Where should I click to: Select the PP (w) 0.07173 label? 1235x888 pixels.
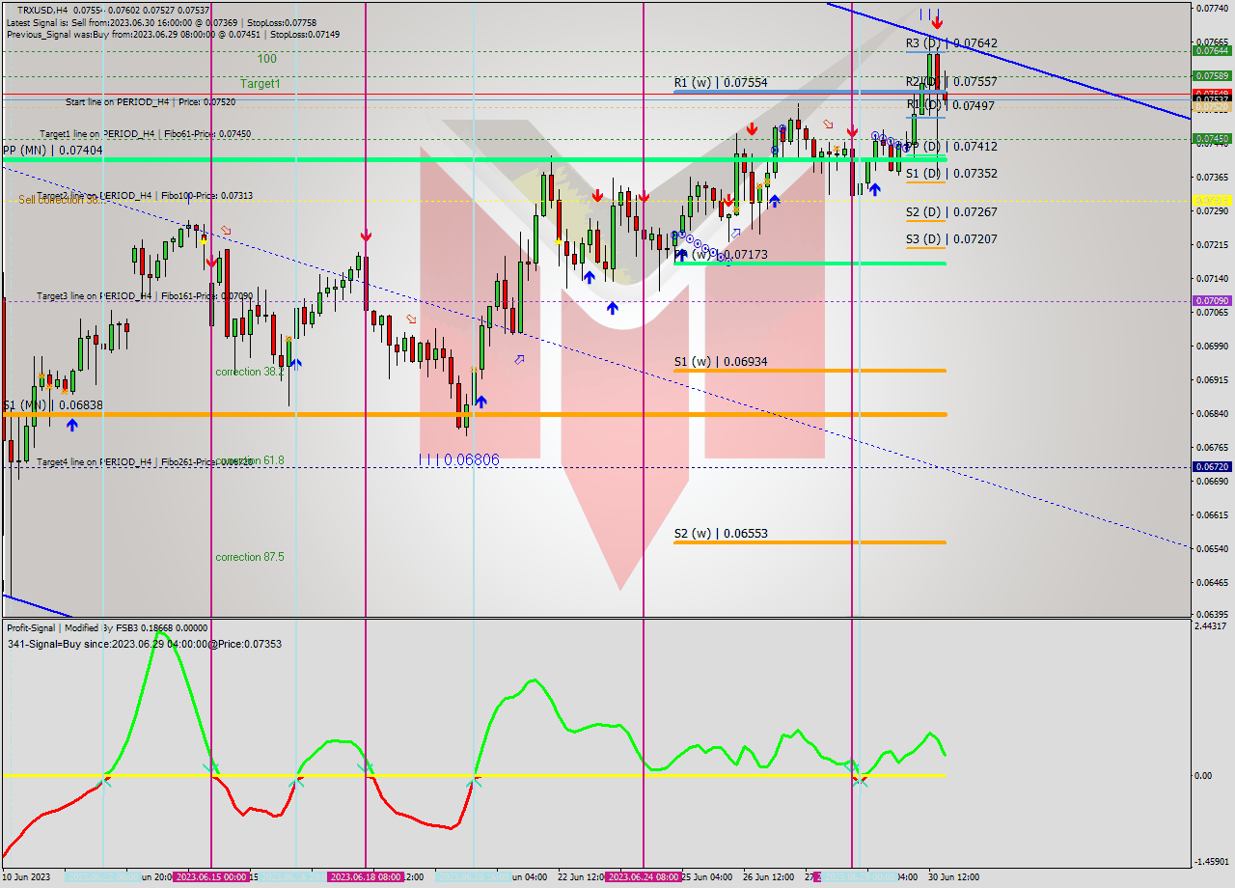click(721, 255)
